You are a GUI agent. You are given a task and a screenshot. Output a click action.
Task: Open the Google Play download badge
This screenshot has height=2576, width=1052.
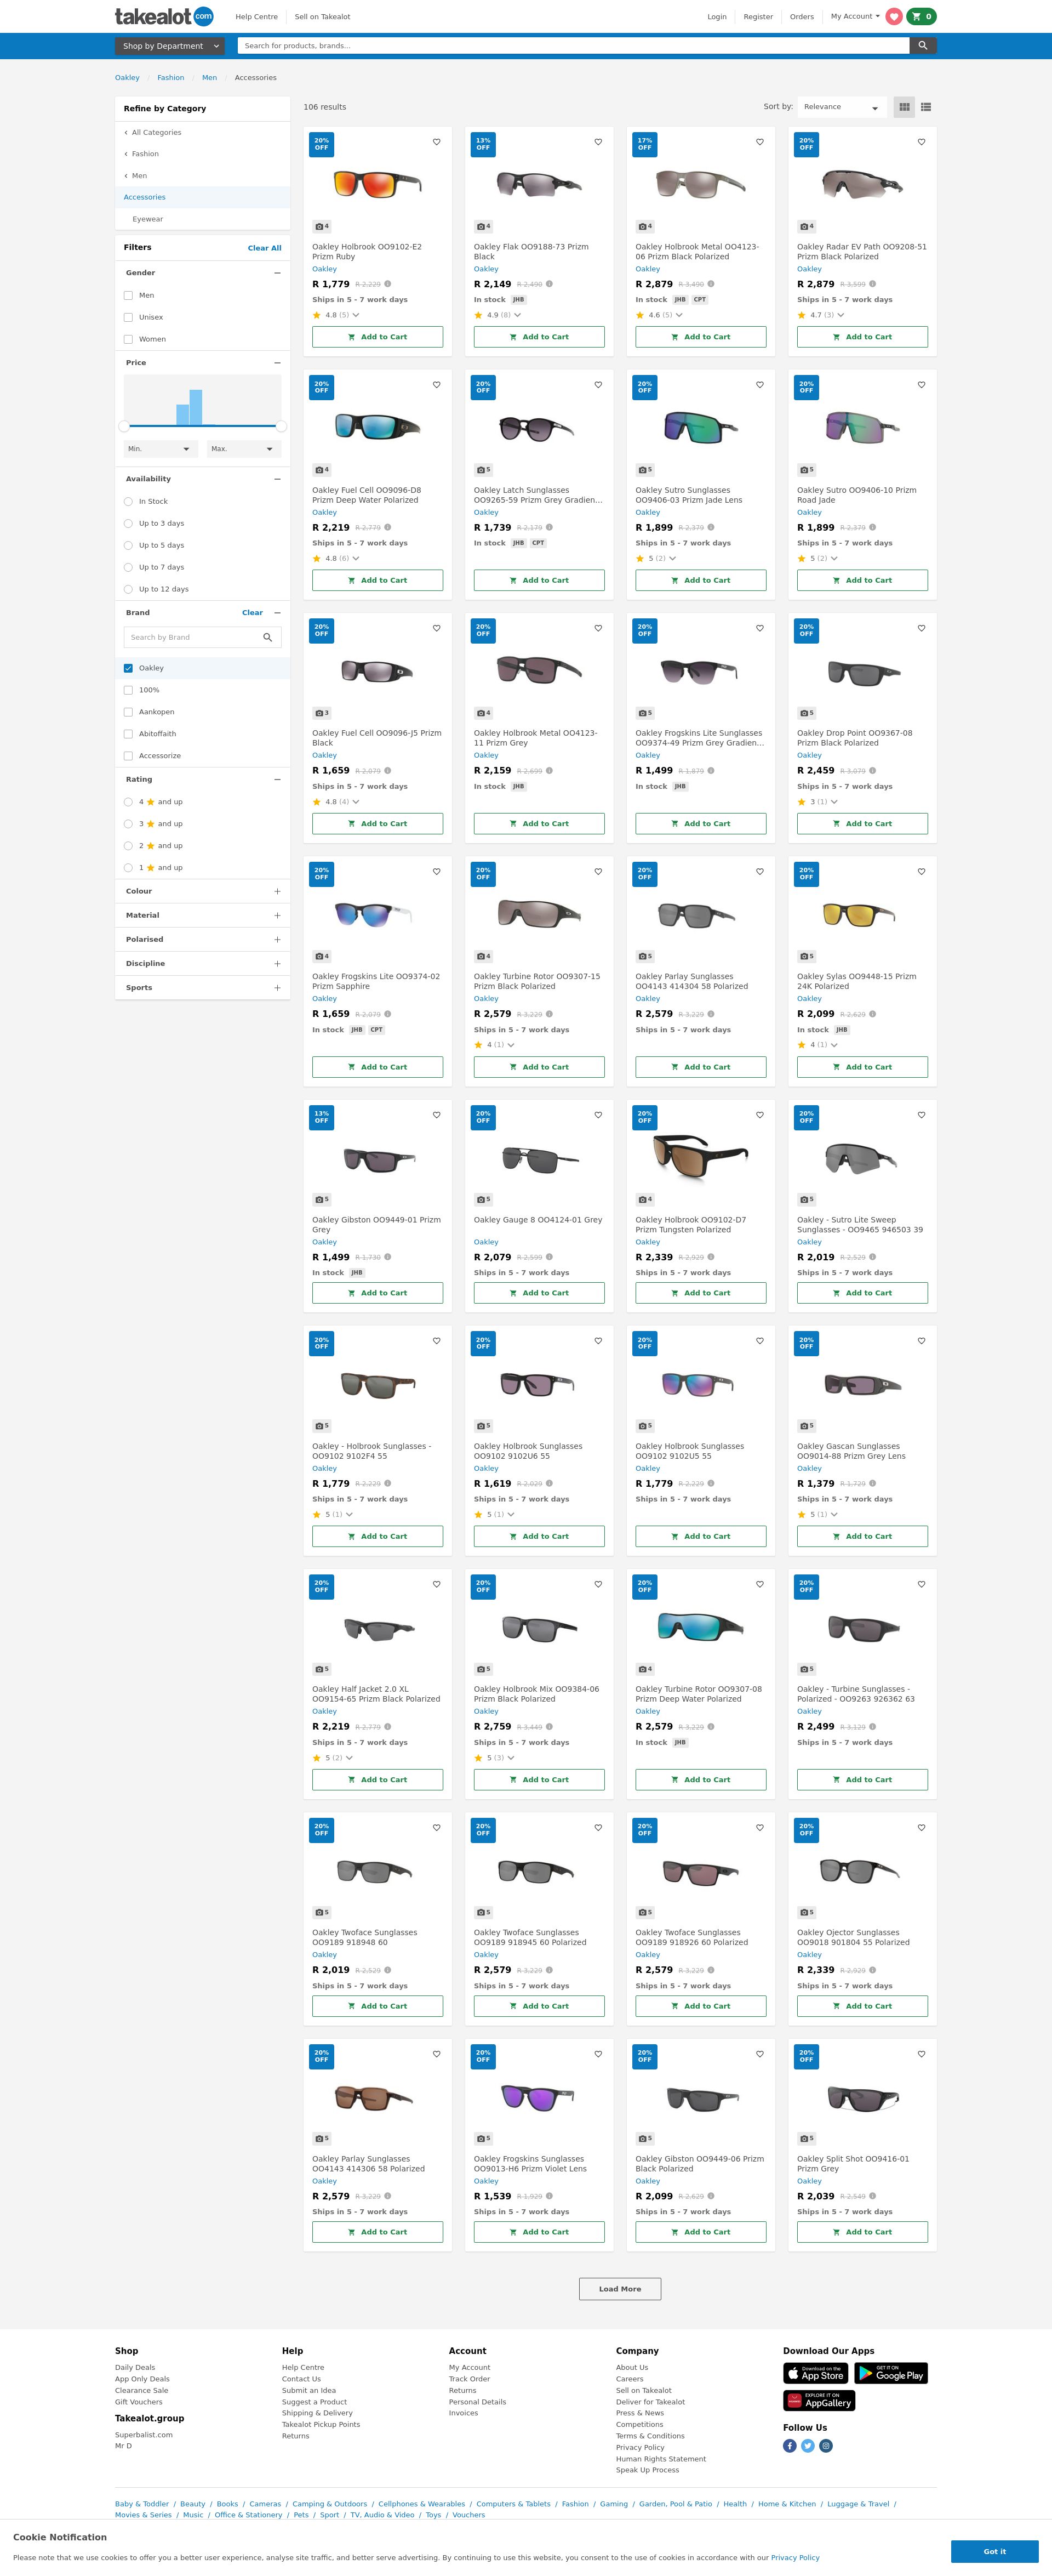891,2373
